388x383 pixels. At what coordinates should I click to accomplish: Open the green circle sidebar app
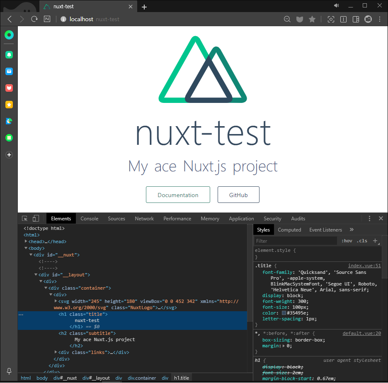(x=9, y=35)
